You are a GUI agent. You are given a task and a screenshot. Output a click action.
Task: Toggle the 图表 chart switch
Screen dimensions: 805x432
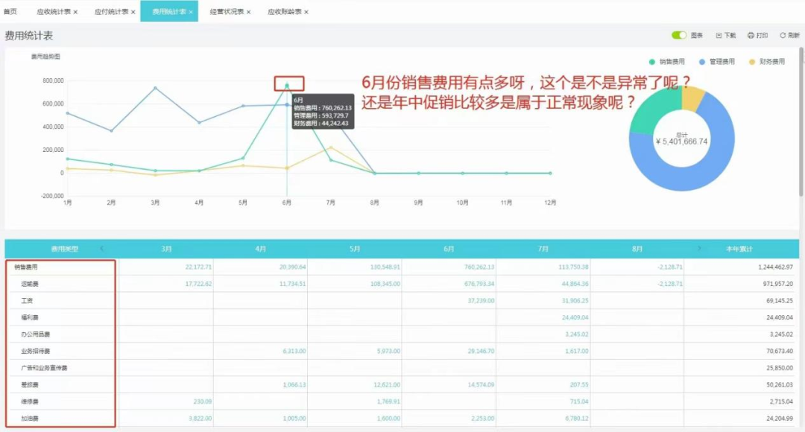coord(679,35)
